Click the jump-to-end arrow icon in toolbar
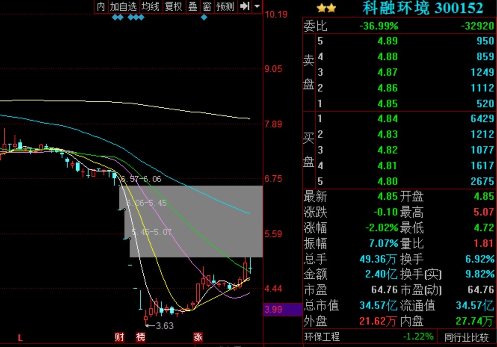This screenshot has height=347, width=497. pyautogui.click(x=244, y=6)
